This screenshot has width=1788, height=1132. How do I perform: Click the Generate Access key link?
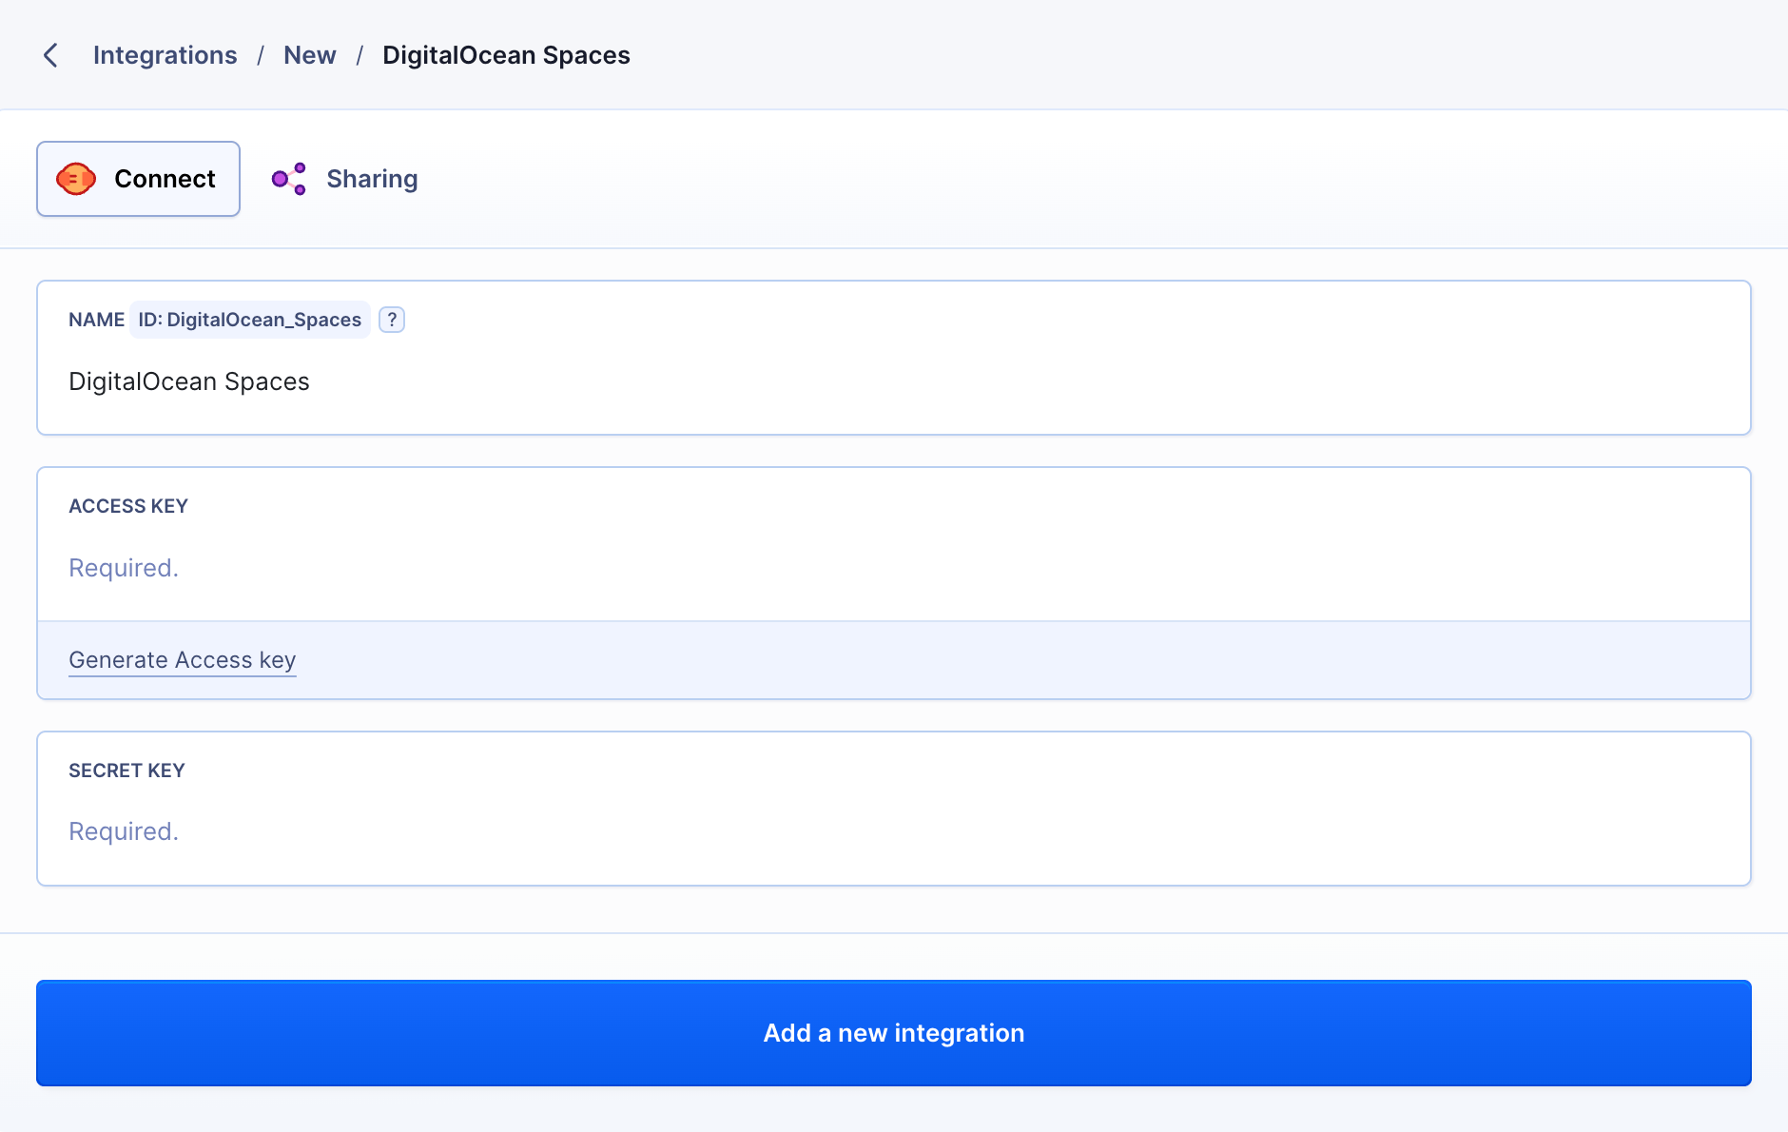click(x=182, y=659)
